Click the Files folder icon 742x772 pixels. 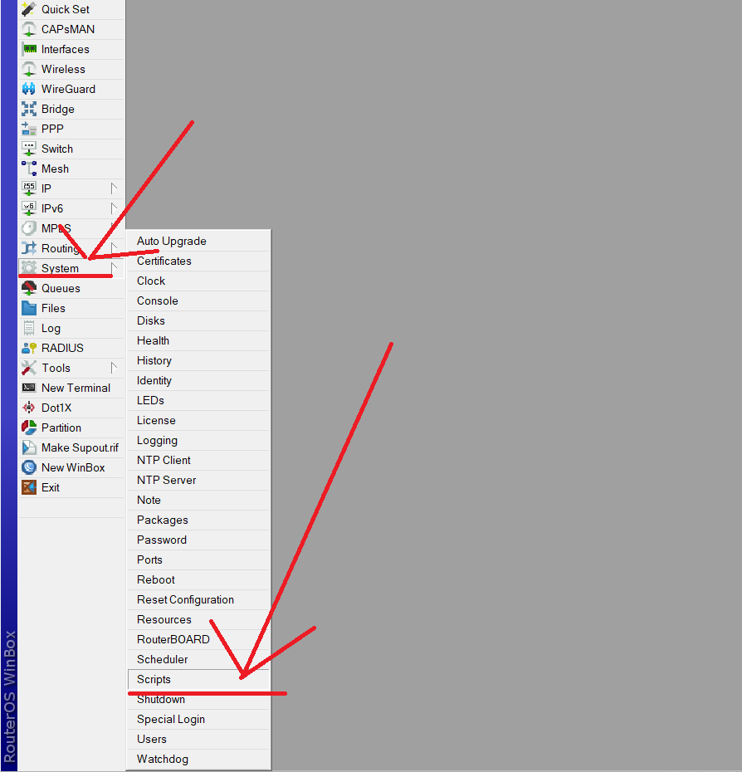click(x=29, y=308)
